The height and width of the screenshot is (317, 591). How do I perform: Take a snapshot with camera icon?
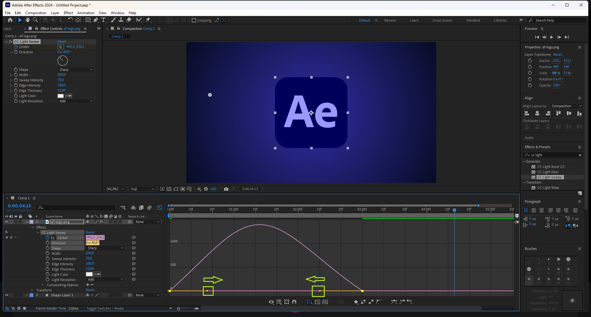point(226,189)
